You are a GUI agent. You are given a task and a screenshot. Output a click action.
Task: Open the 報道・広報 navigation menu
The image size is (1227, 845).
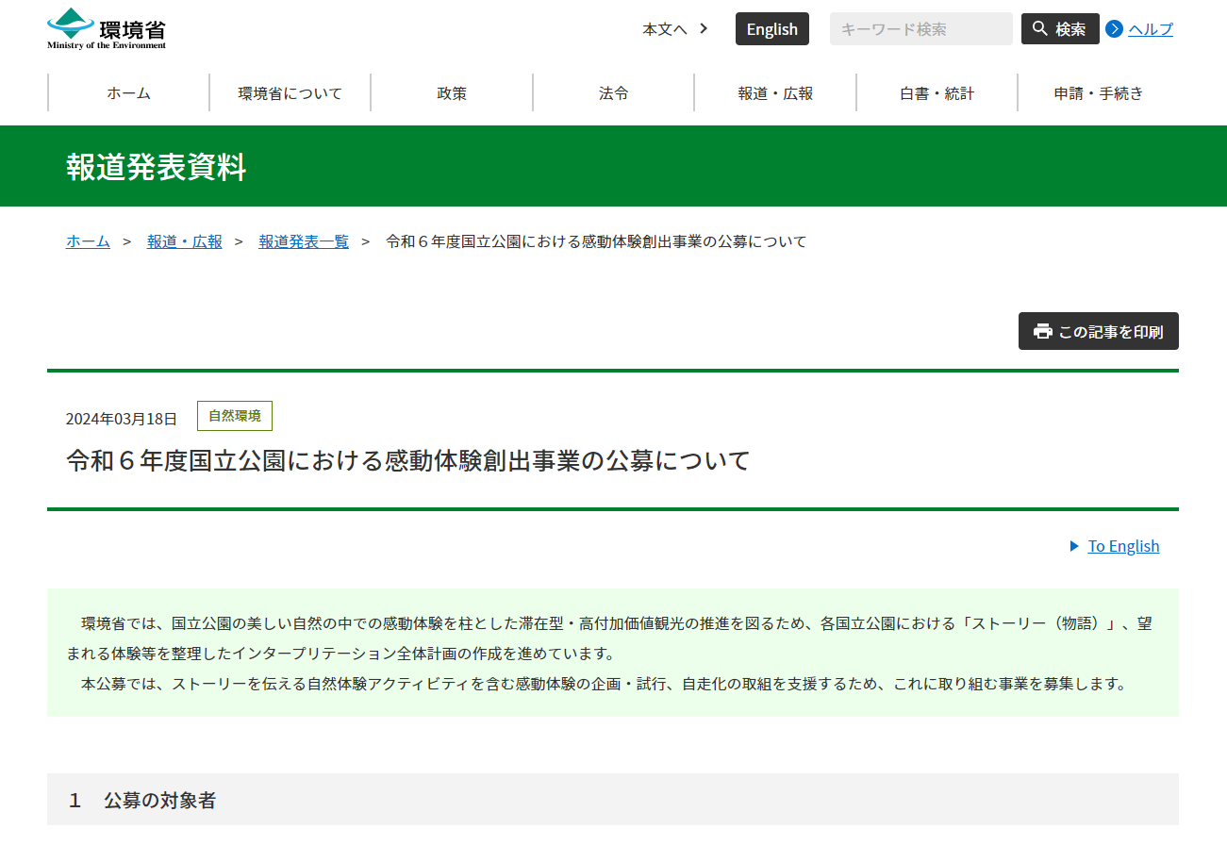(775, 93)
